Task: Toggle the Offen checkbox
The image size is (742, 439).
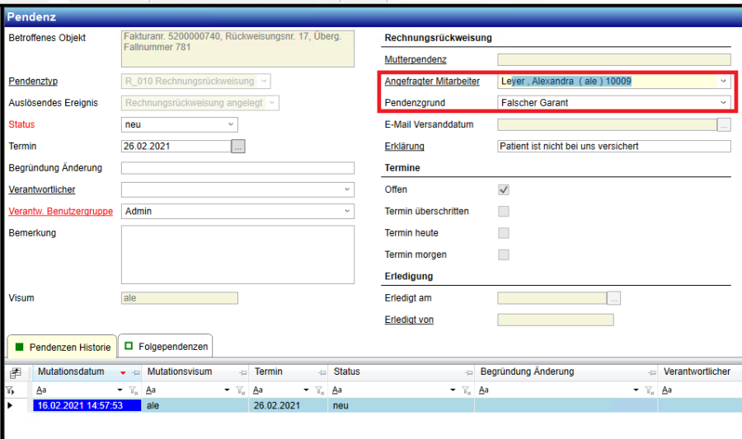Action: point(504,190)
